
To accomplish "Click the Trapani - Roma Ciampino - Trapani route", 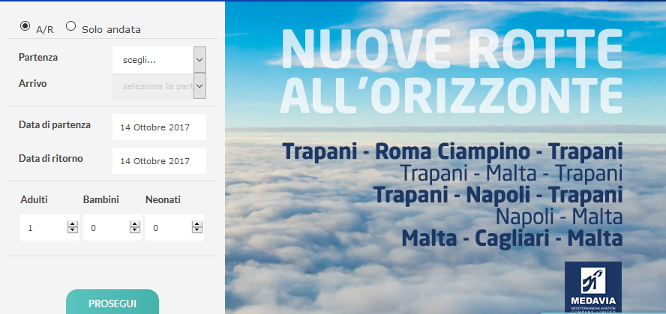I will [452, 151].
